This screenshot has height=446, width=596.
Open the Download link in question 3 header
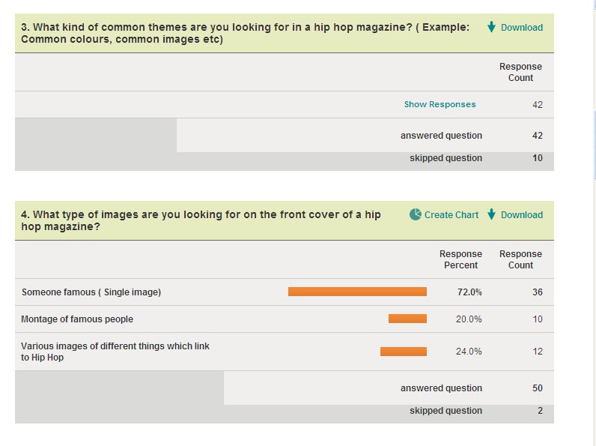(521, 28)
